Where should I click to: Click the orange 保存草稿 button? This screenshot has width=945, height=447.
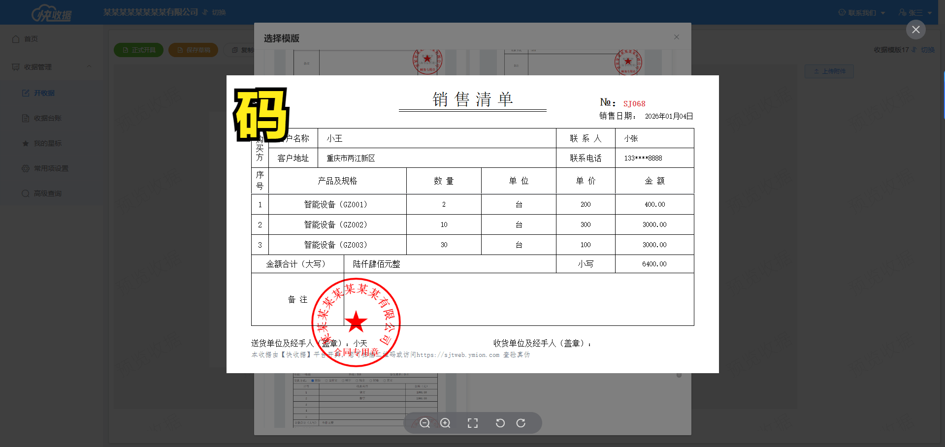point(193,50)
